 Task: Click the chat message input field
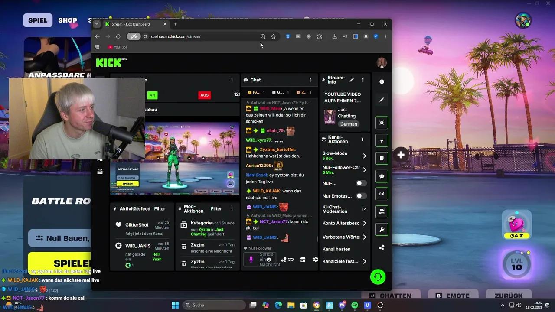(x=260, y=260)
